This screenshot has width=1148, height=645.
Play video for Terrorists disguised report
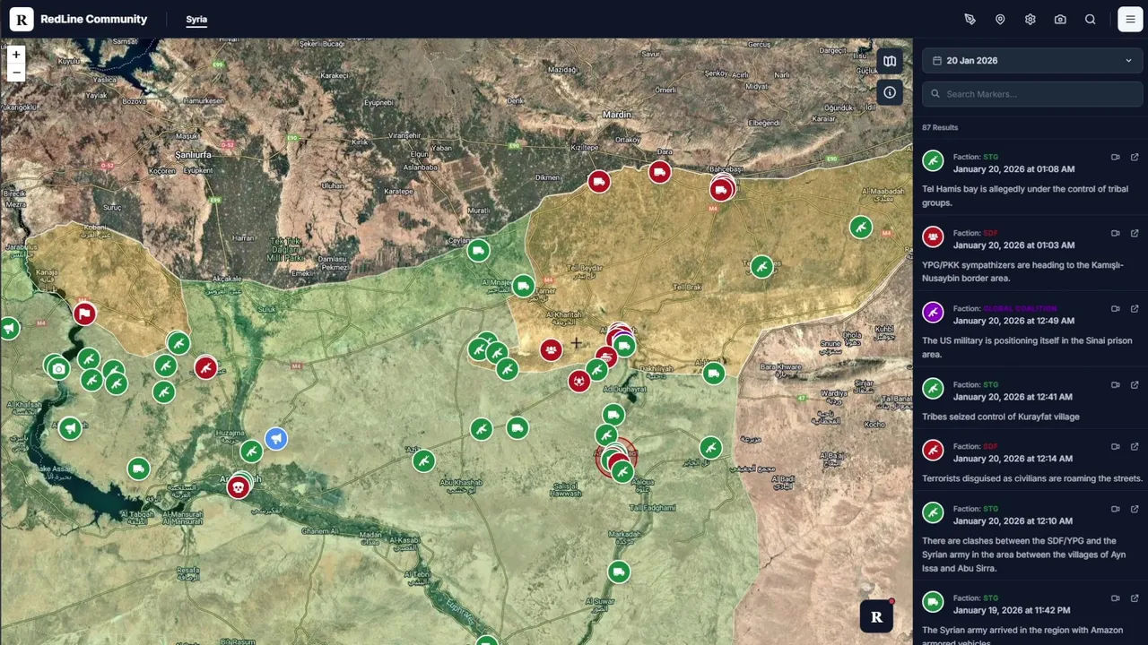coord(1116,446)
